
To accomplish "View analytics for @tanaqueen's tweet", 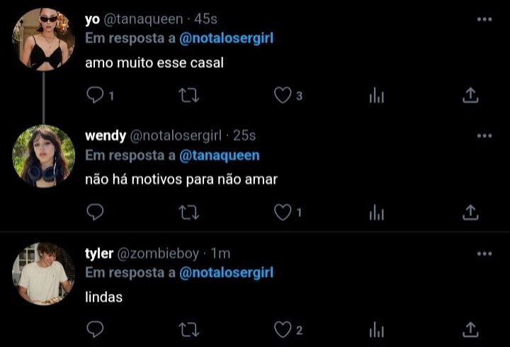I will point(377,96).
